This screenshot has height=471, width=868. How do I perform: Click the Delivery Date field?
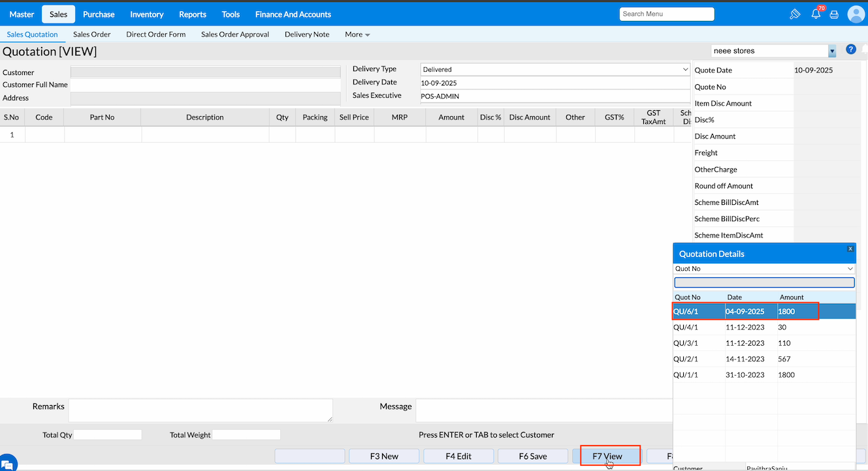click(555, 83)
